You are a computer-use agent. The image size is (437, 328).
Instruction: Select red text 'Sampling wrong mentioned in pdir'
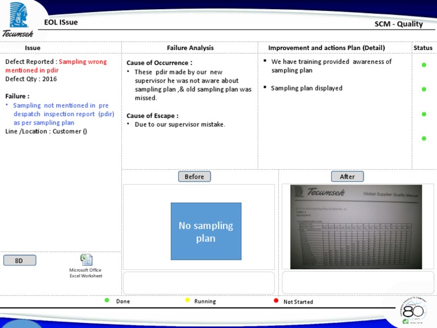coord(56,66)
